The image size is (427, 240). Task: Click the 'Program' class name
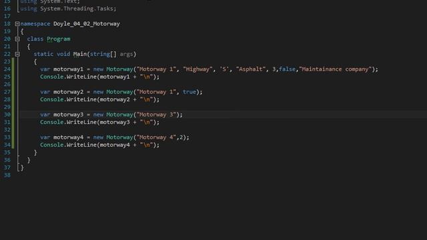pos(59,39)
